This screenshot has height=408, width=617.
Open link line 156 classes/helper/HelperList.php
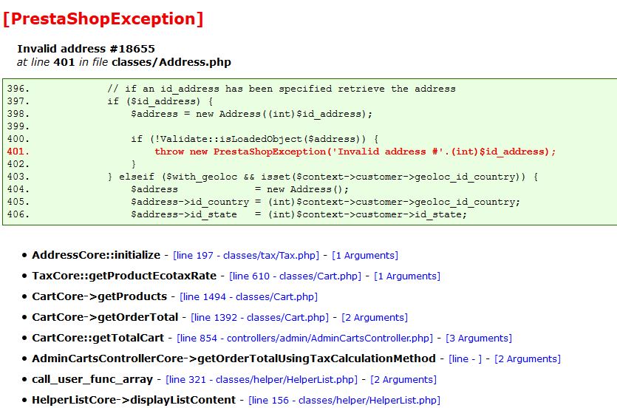tap(344, 400)
